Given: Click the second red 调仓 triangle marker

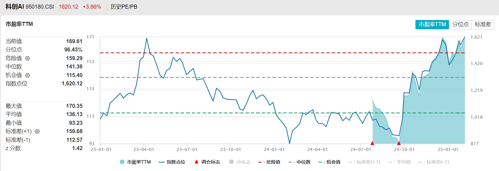Looking at the screenshot, I should pos(399,143).
